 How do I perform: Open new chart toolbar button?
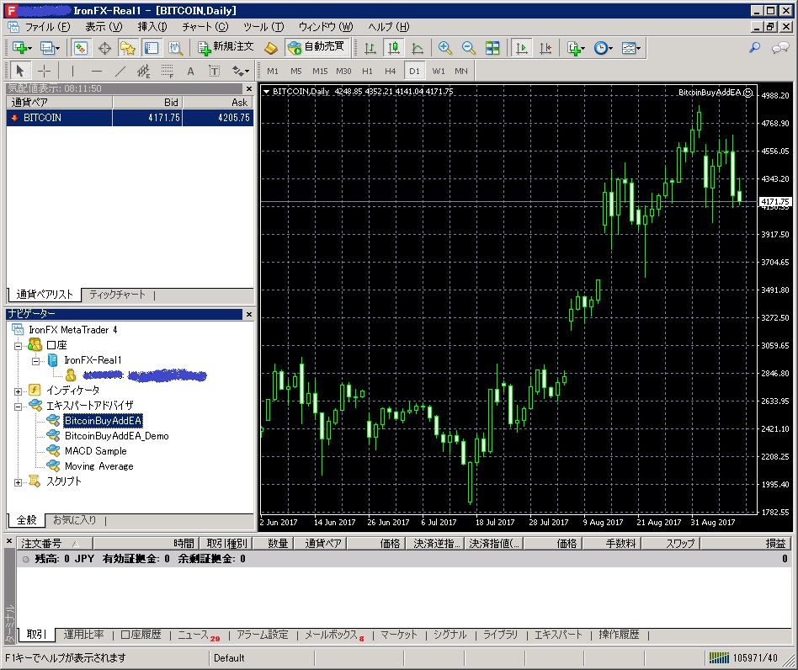point(21,48)
